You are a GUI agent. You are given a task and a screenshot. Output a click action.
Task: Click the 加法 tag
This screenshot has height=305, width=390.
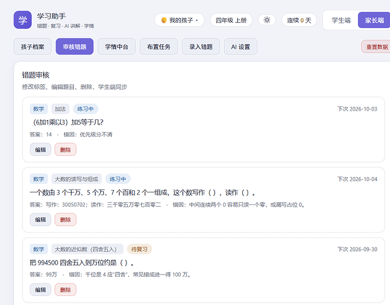click(60, 109)
